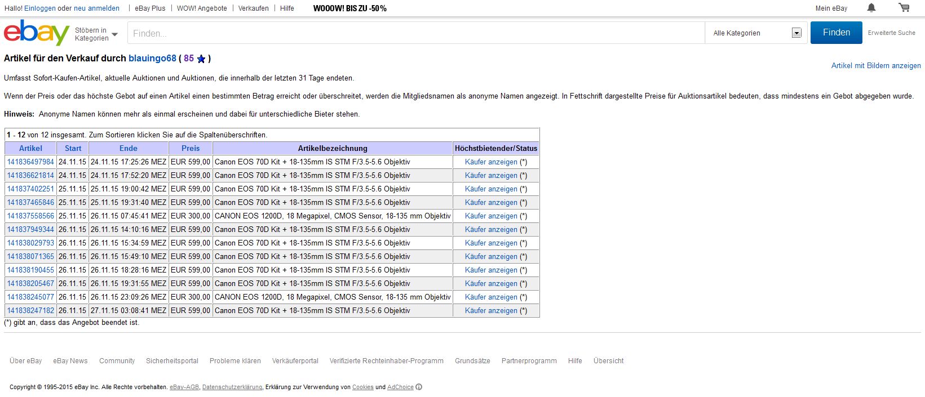Open Erweiterte Suche link
The width and height of the screenshot is (925, 397).
892,33
